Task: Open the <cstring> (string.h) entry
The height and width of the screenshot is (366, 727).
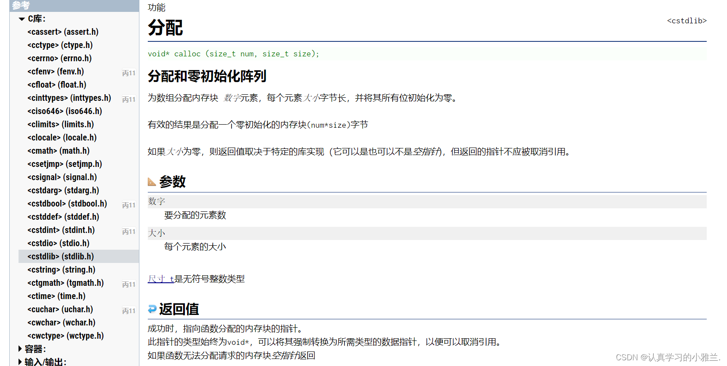Action: [x=61, y=270]
